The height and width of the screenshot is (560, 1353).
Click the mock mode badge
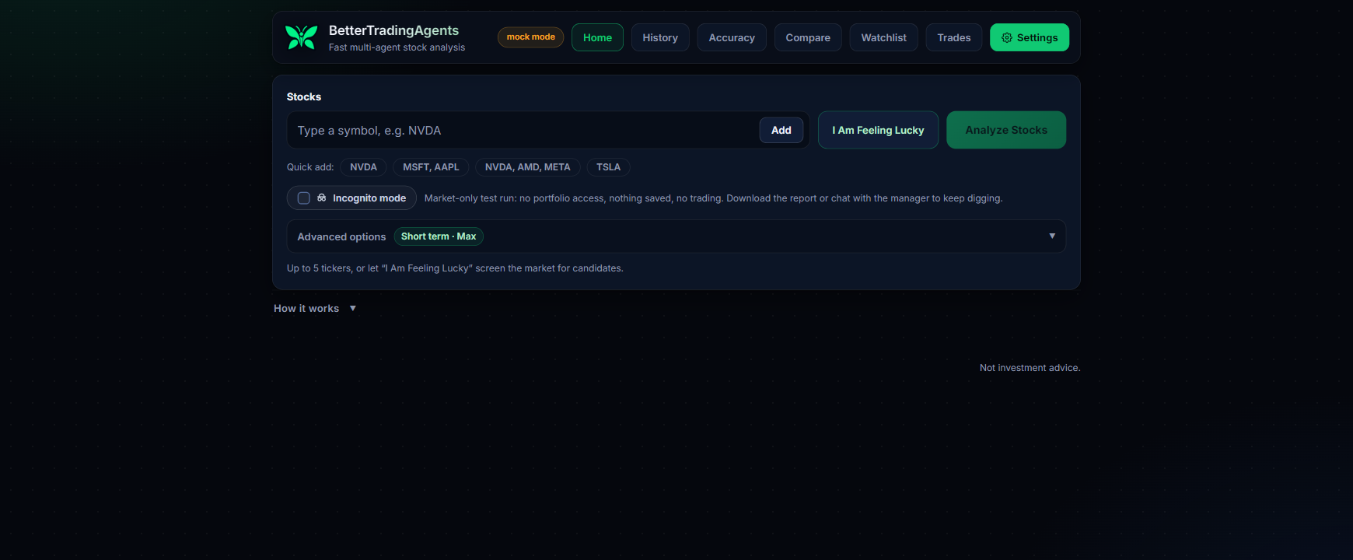(530, 37)
